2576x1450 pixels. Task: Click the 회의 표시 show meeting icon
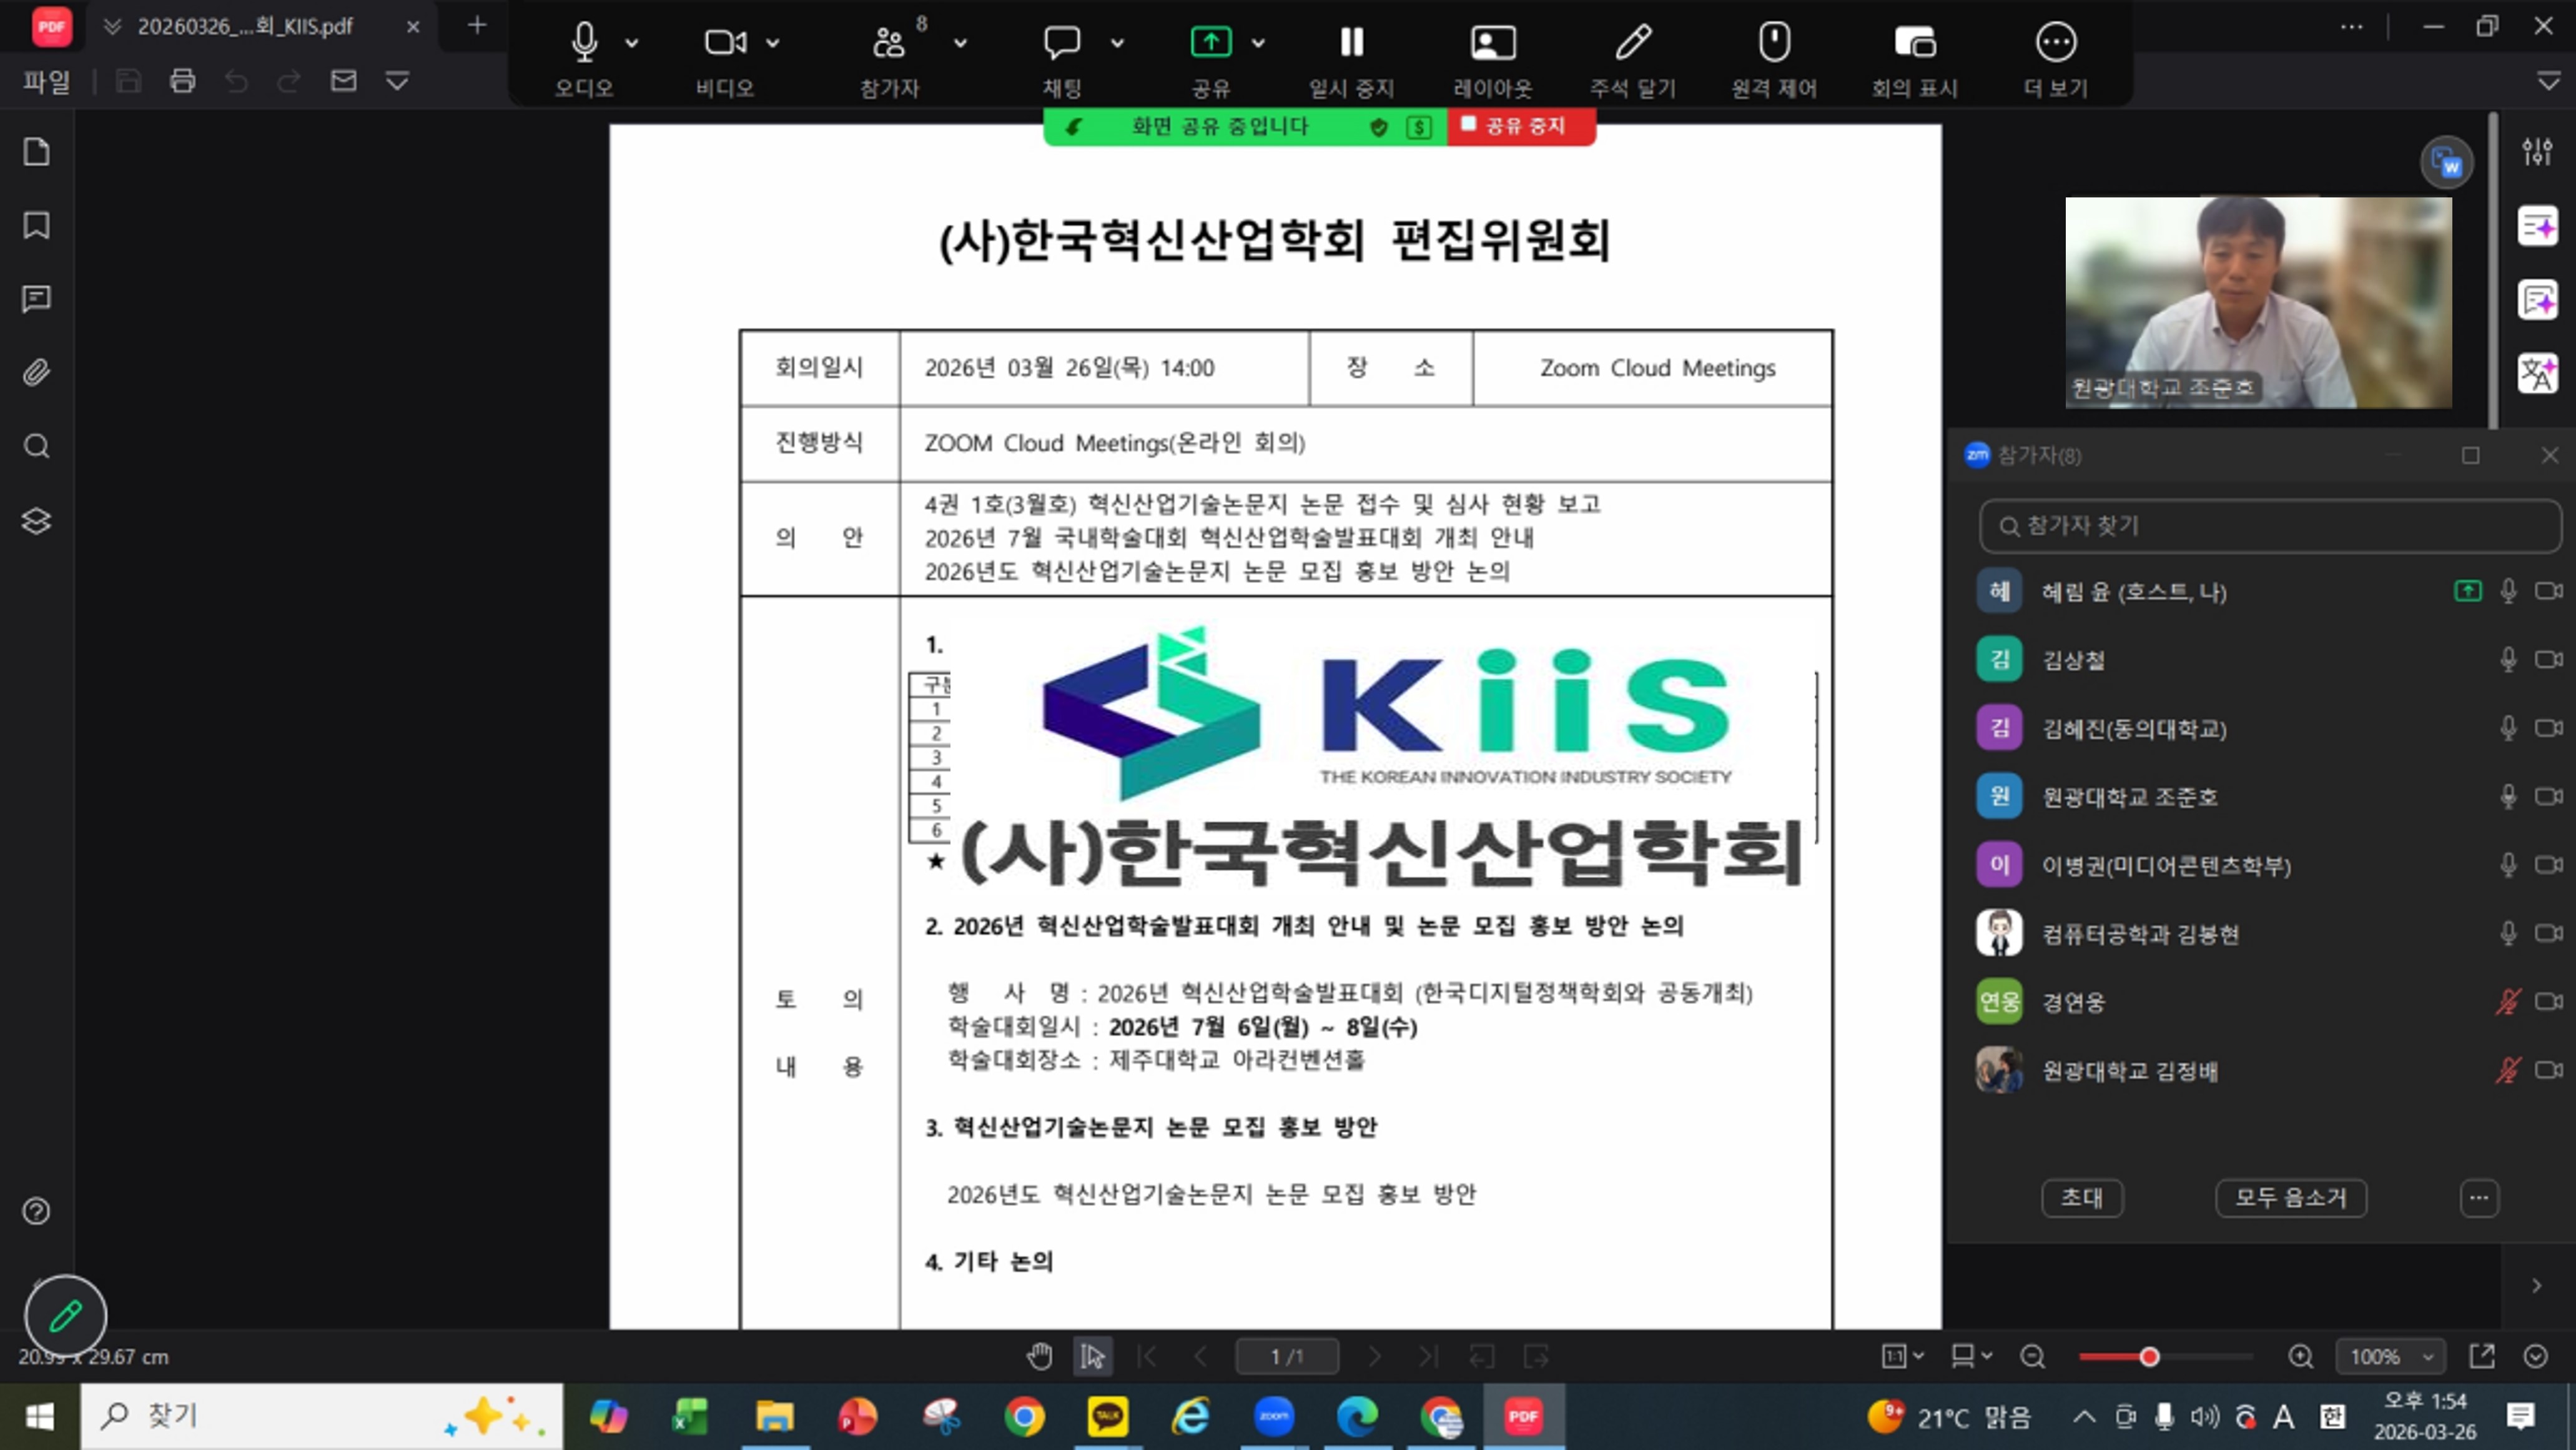point(1915,42)
